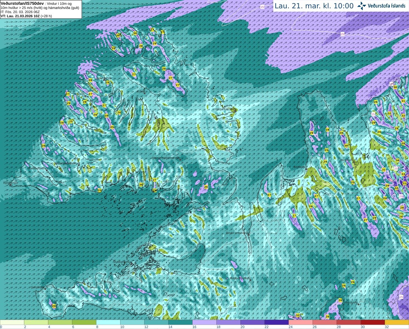
Task: Click the Bjargtangar station dot marker
Action: click(11, 185)
